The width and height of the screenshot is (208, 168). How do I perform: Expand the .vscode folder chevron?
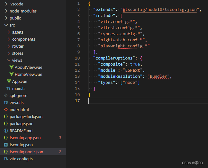pyautogui.click(x=6, y=4)
